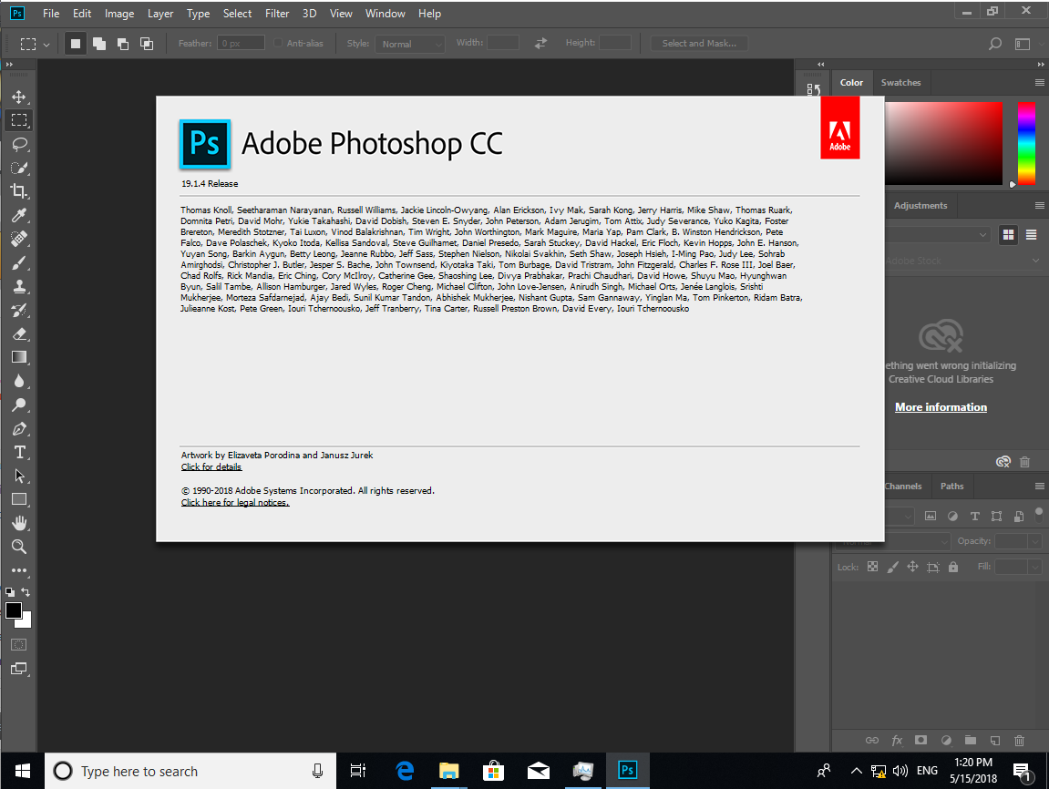1049x789 pixels.
Task: Select the Lasso tool
Action: 19,145
